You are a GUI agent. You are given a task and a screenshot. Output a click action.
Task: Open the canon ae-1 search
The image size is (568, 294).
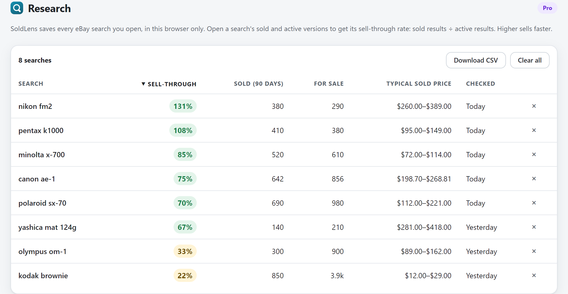point(37,179)
